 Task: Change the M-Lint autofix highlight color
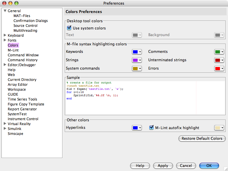click(x=219, y=128)
